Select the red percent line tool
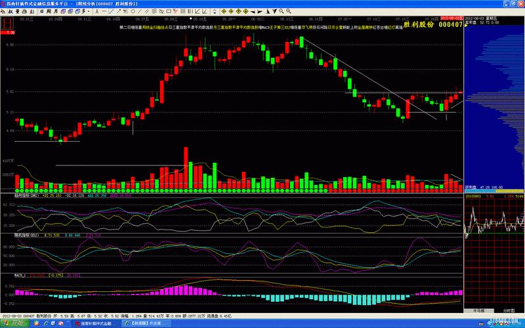 [x=176, y=11]
